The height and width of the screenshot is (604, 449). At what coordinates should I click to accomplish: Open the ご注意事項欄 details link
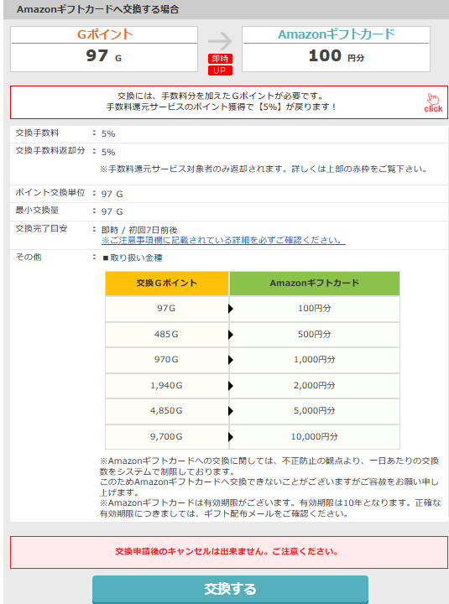pos(223,241)
